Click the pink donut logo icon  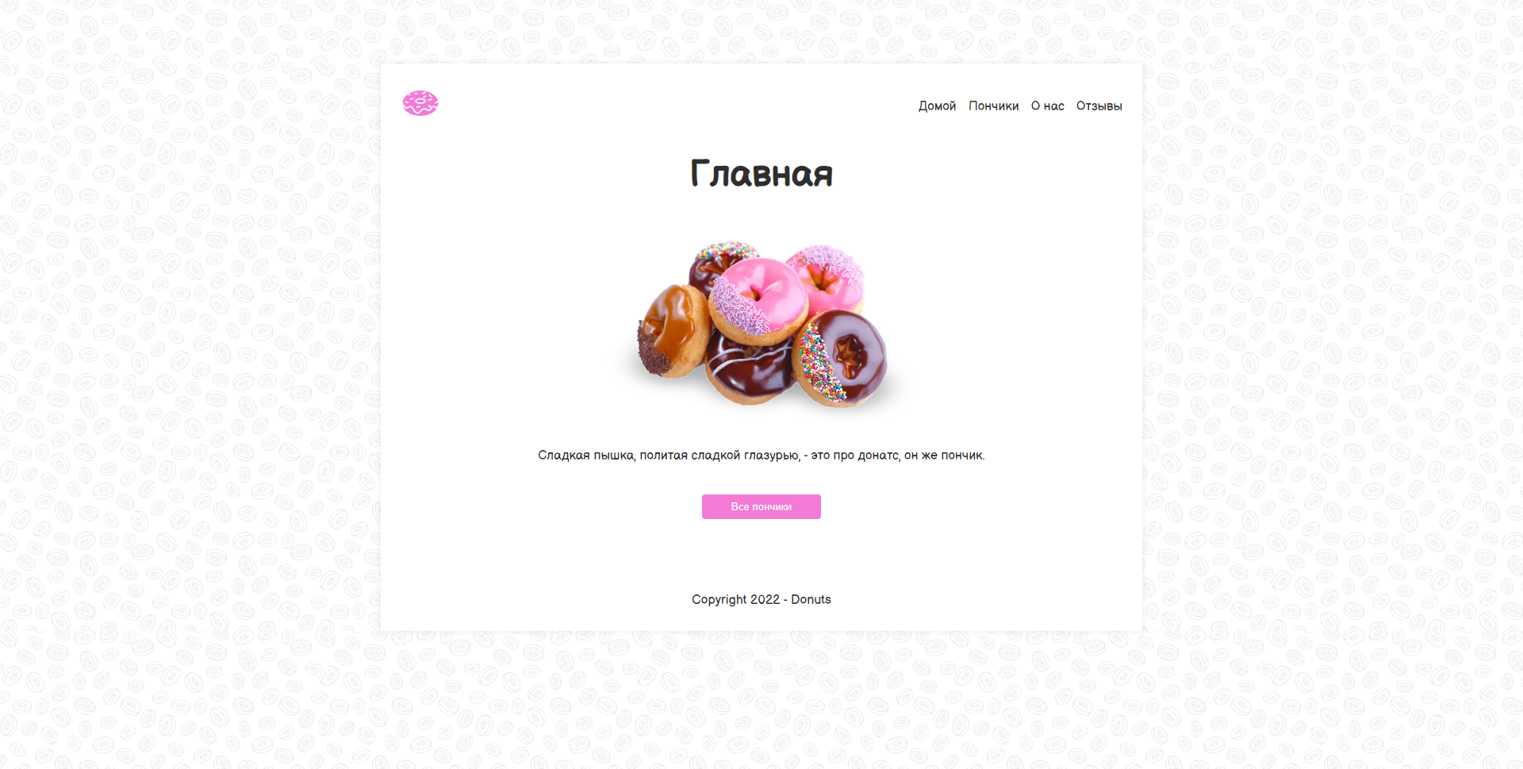(x=420, y=103)
